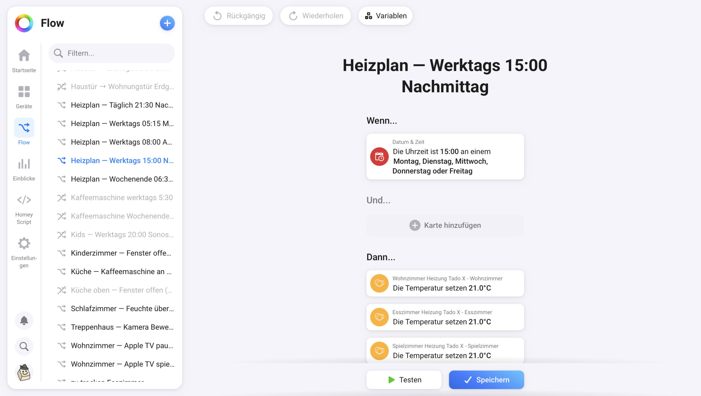Redo with the Wiederholen button
Viewport: 701px width, 396px height.
coord(315,16)
